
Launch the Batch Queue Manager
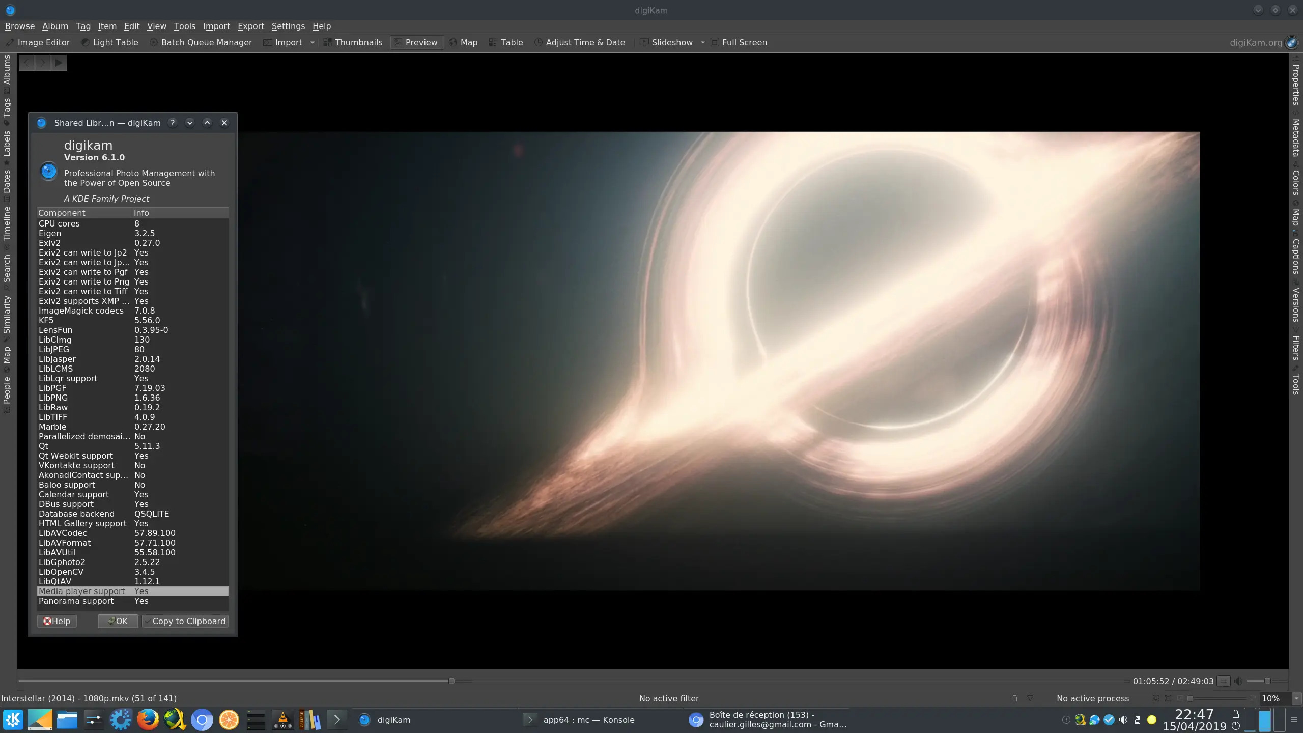click(201, 42)
